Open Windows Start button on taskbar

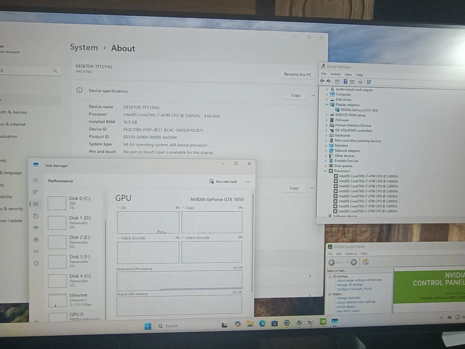(148, 326)
